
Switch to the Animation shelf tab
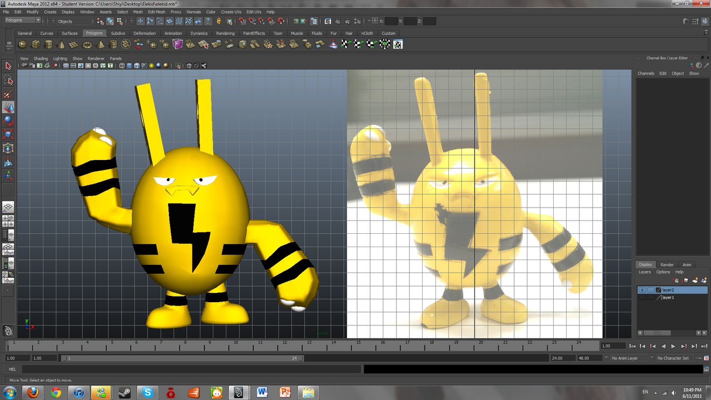coord(173,33)
